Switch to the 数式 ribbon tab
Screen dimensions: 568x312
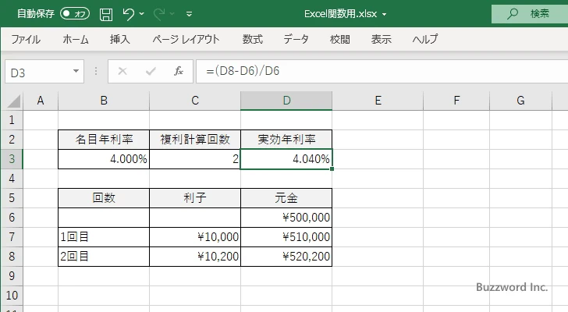point(253,39)
